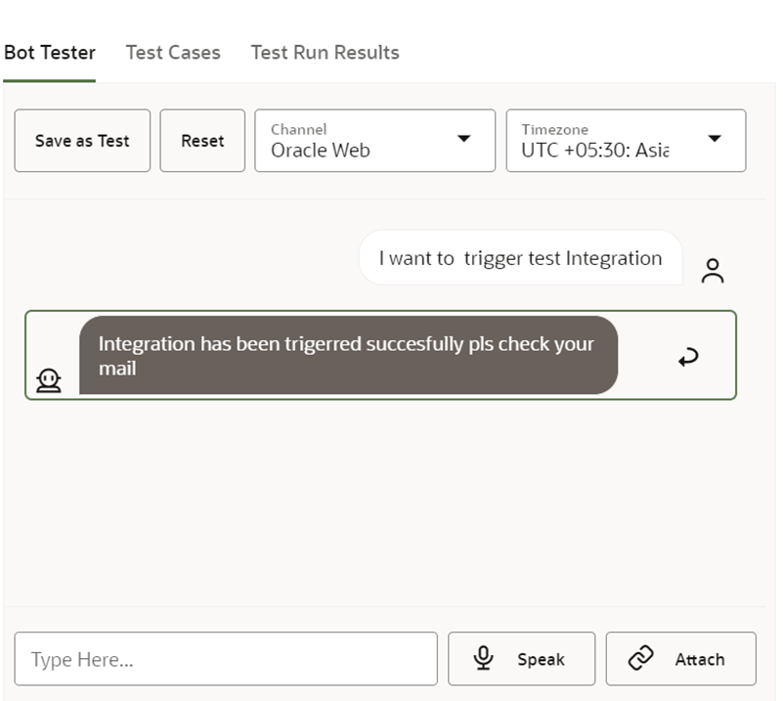This screenshot has width=783, height=701.
Task: Click the bot reply message bubble
Action: (348, 355)
